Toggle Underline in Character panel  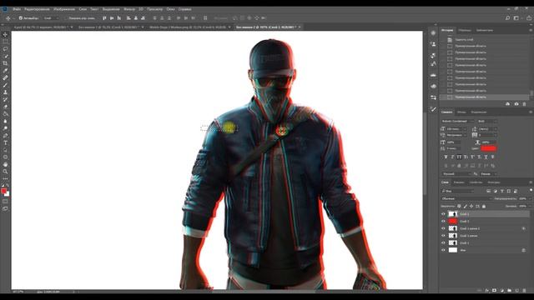coord(486,157)
